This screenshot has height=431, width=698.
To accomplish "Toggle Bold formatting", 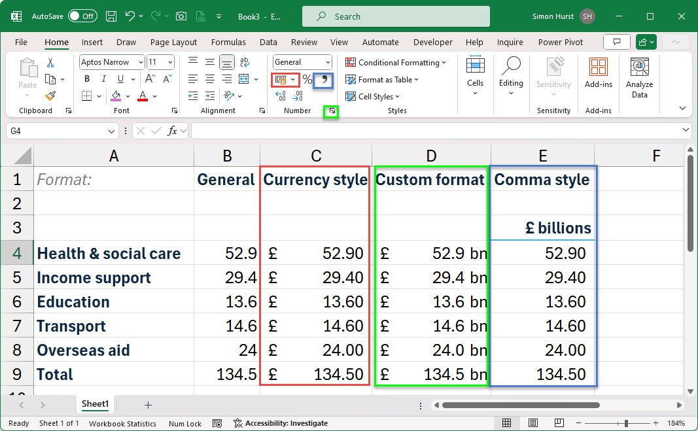I will [x=86, y=79].
